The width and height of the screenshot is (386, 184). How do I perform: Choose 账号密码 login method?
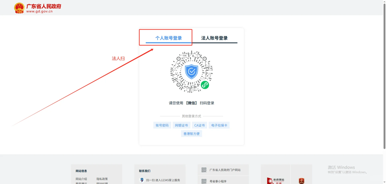click(162, 125)
